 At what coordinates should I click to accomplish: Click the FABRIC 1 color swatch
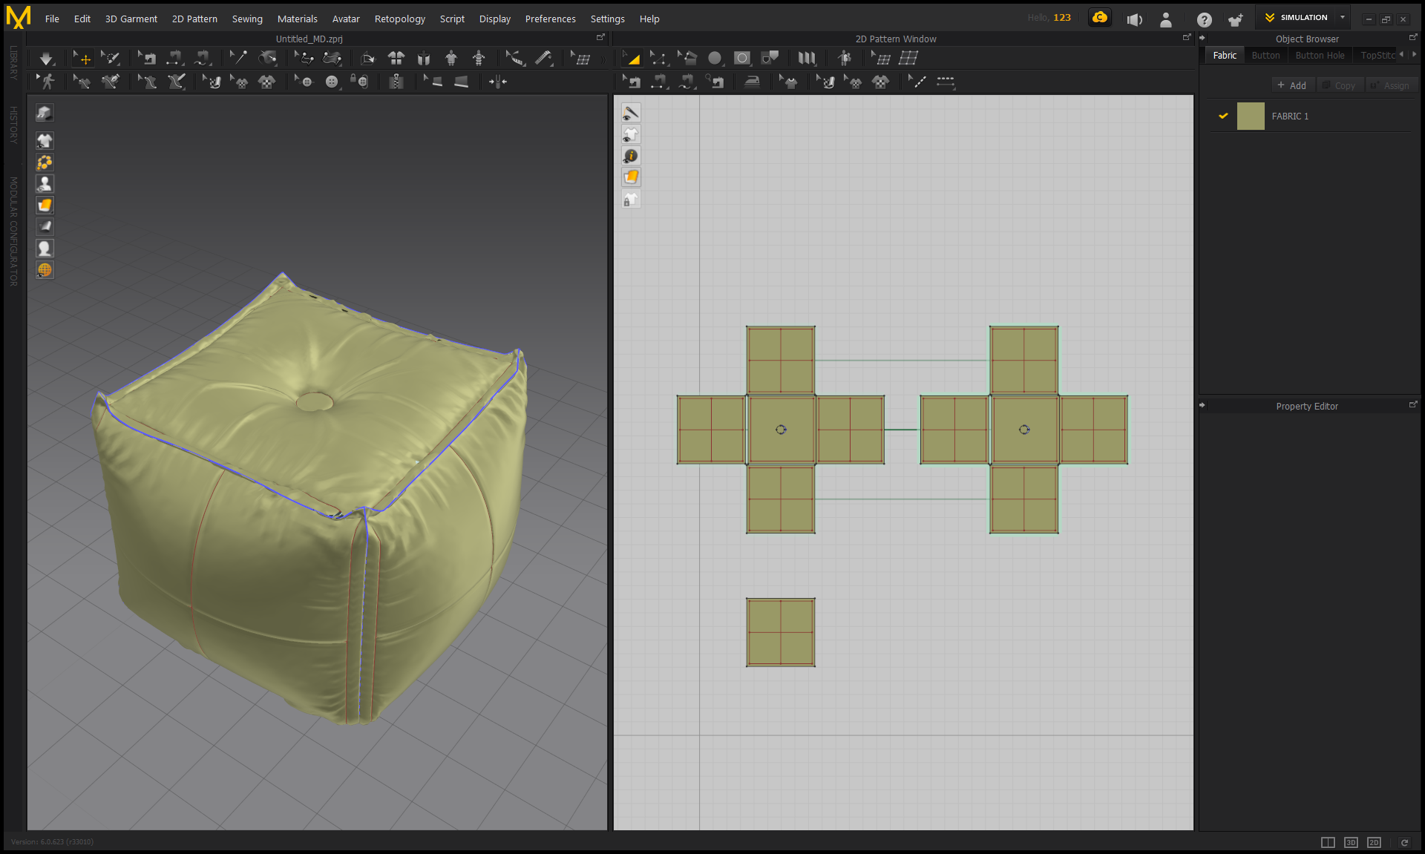pos(1251,116)
